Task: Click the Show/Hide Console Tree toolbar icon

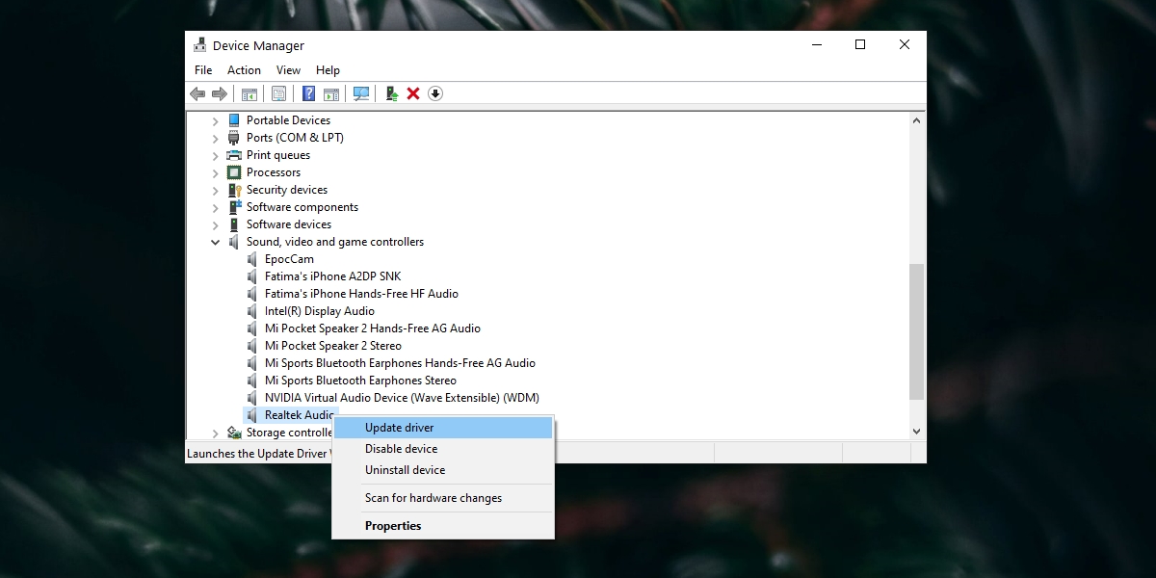Action: click(250, 93)
